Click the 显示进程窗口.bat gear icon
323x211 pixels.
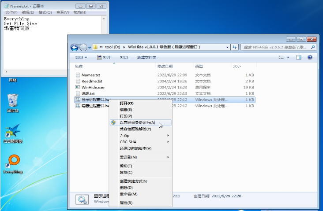pyautogui.click(x=78, y=100)
